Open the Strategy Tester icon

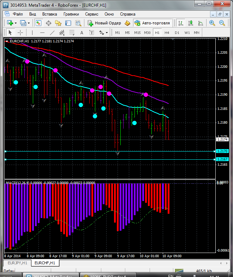tap(78, 23)
